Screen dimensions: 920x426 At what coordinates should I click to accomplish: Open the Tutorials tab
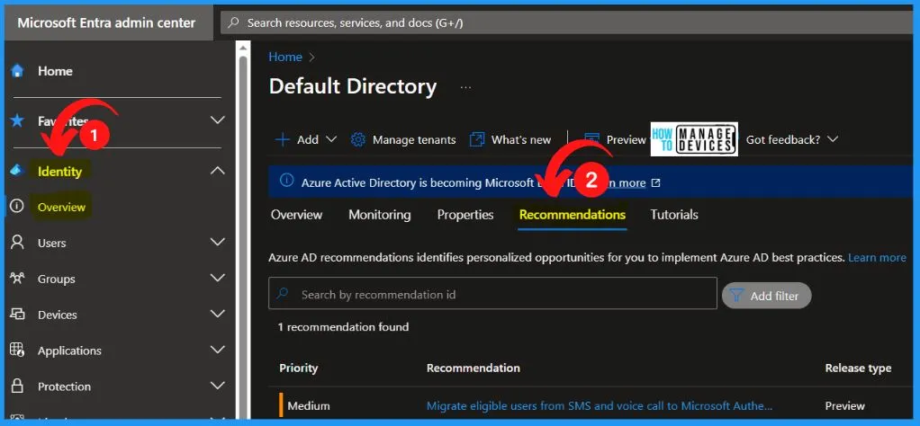point(674,215)
